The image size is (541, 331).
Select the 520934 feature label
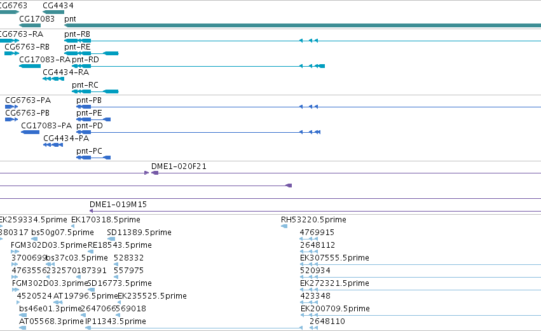coord(315,271)
